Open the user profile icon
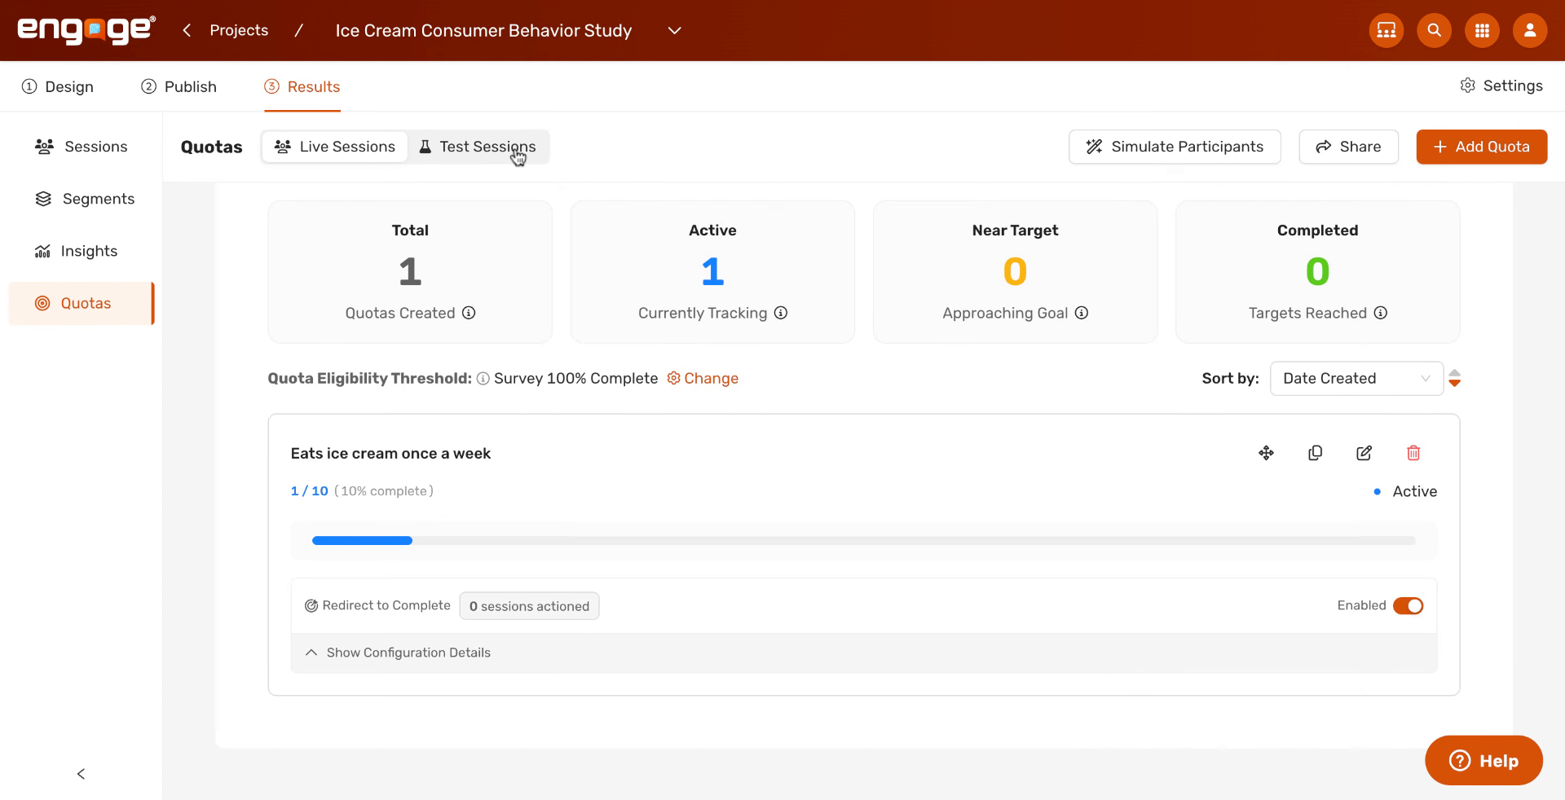Screen dimensions: 1565x800 click(1530, 30)
